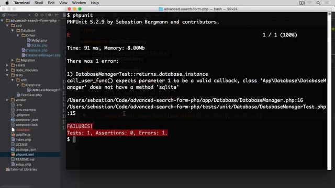This screenshot has height=188, width=335.
Task: Expand the vendor folder
Action: [x=7, y=100]
